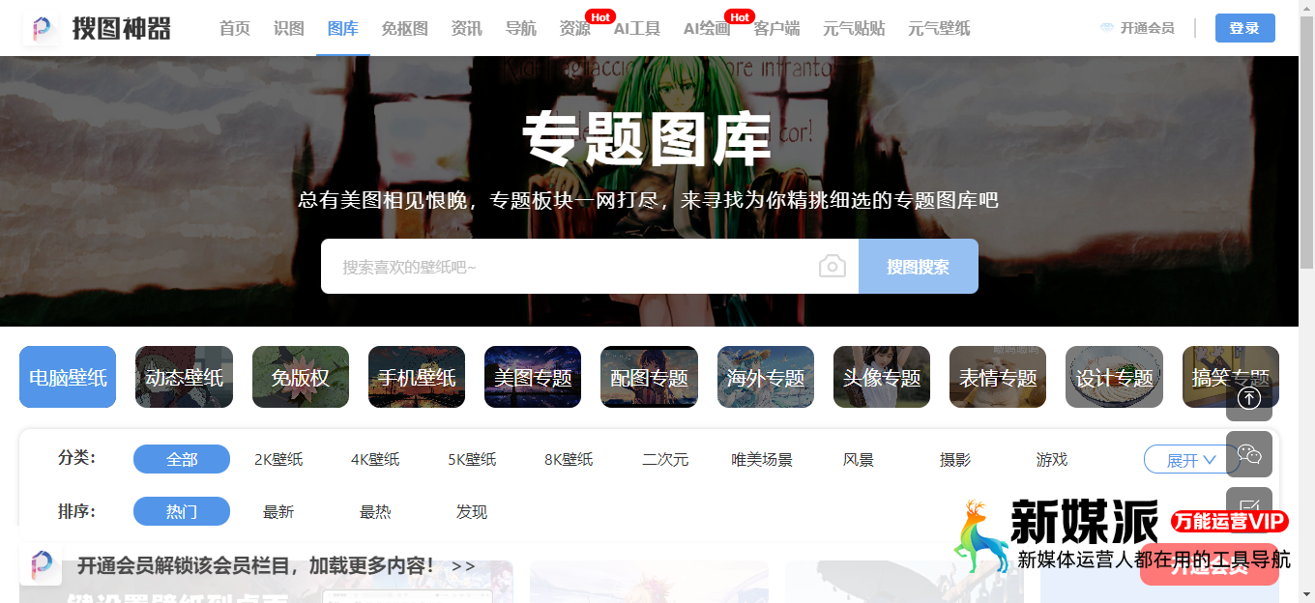Sort by 最热
Viewport: 1315px width, 603px height.
pyautogui.click(x=375, y=511)
